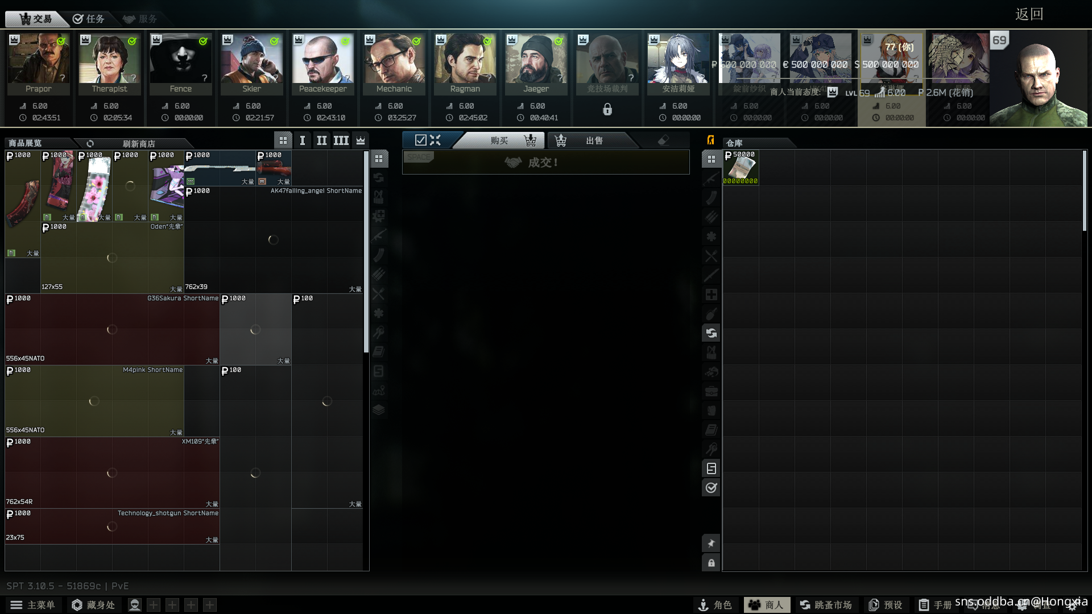Screen dimensions: 1092x614
Task: Filter to loyalty level III
Action: point(341,140)
